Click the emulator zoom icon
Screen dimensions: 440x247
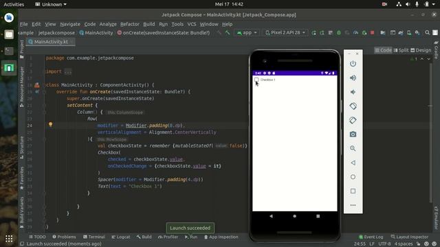pos(353,148)
